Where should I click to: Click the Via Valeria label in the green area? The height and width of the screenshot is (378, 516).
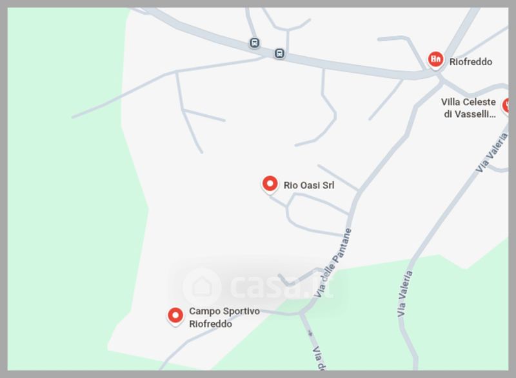(x=404, y=293)
